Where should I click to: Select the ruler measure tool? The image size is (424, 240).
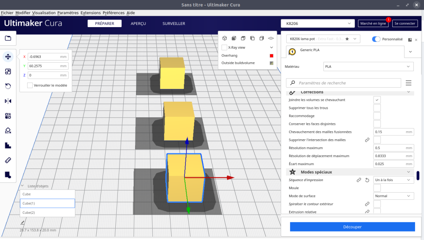(8, 160)
